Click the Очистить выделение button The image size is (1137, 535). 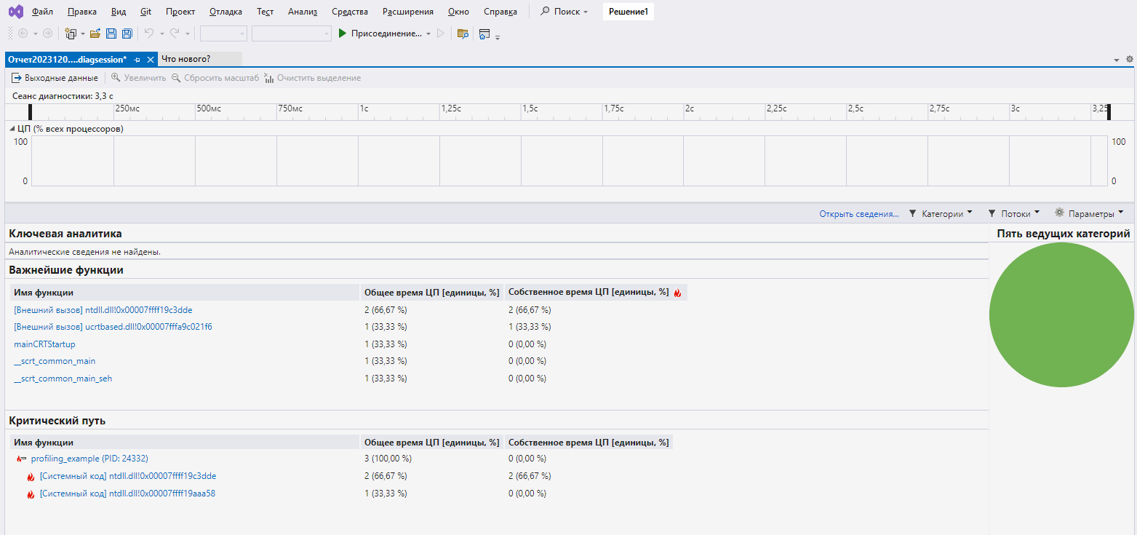(312, 78)
